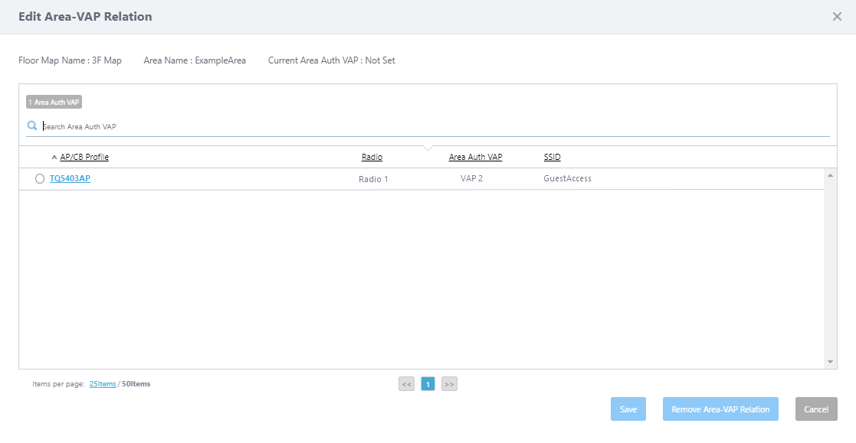856x443 pixels.
Task: Click the Save button
Action: coord(628,409)
